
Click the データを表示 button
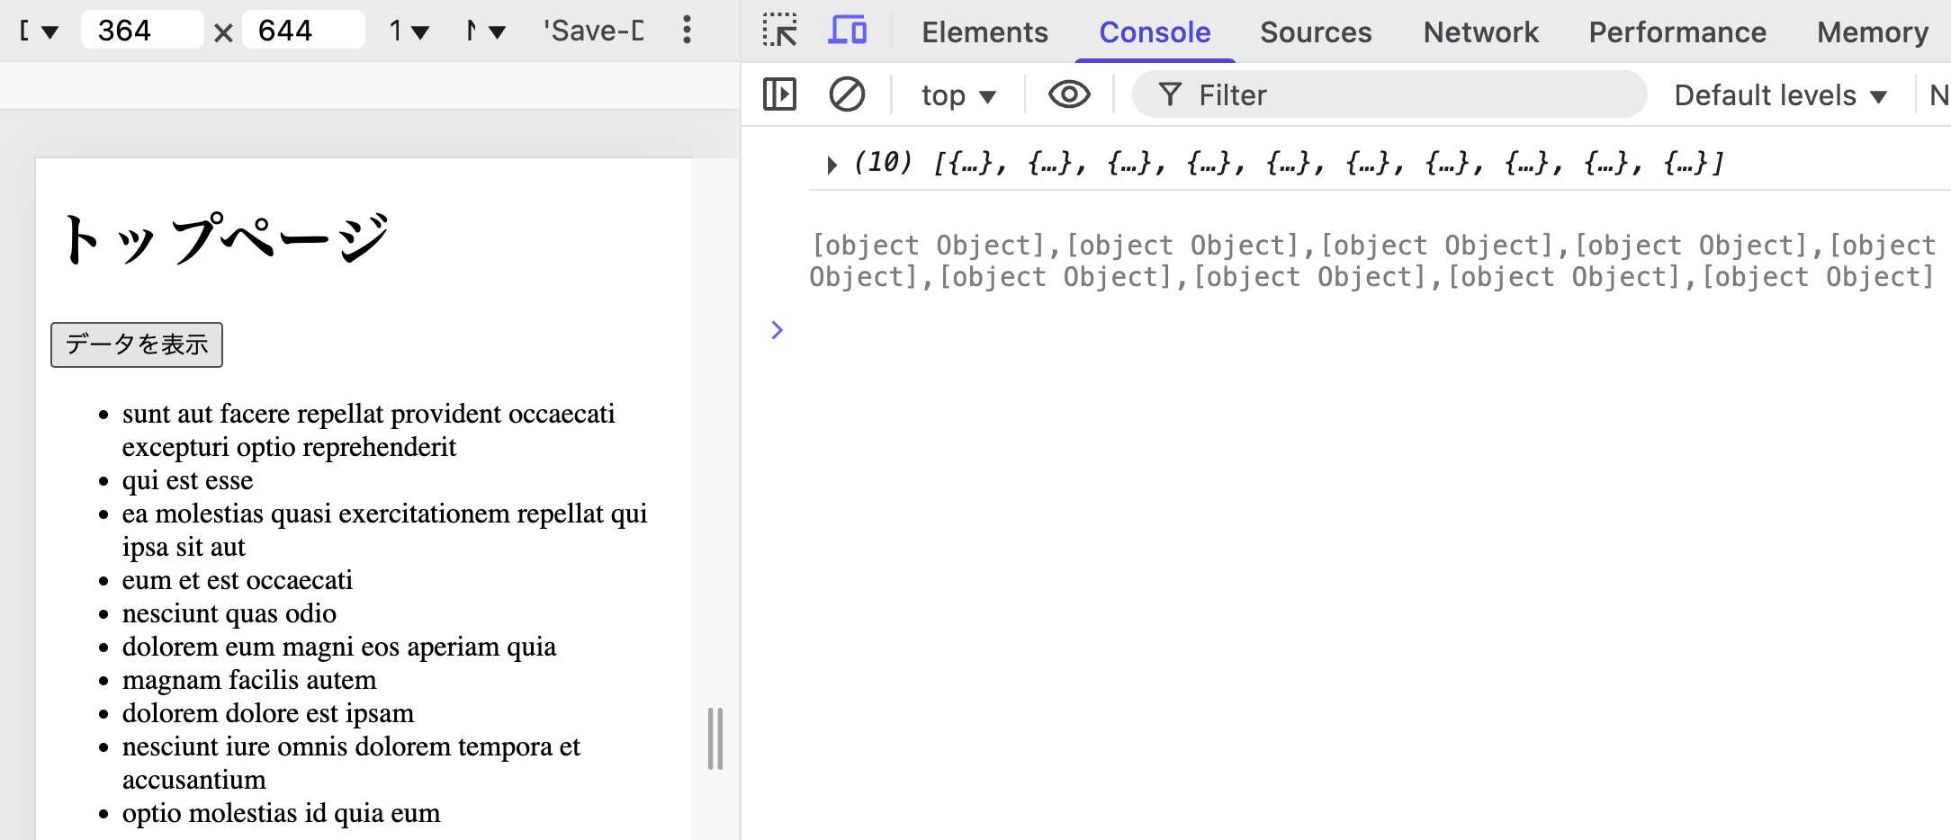(137, 344)
